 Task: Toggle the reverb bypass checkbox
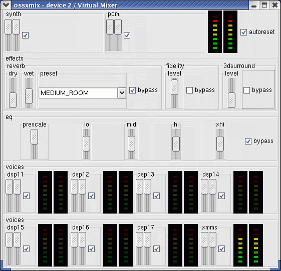pyautogui.click(x=132, y=90)
